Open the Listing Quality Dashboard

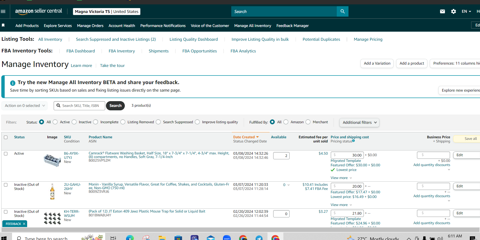(x=194, y=39)
